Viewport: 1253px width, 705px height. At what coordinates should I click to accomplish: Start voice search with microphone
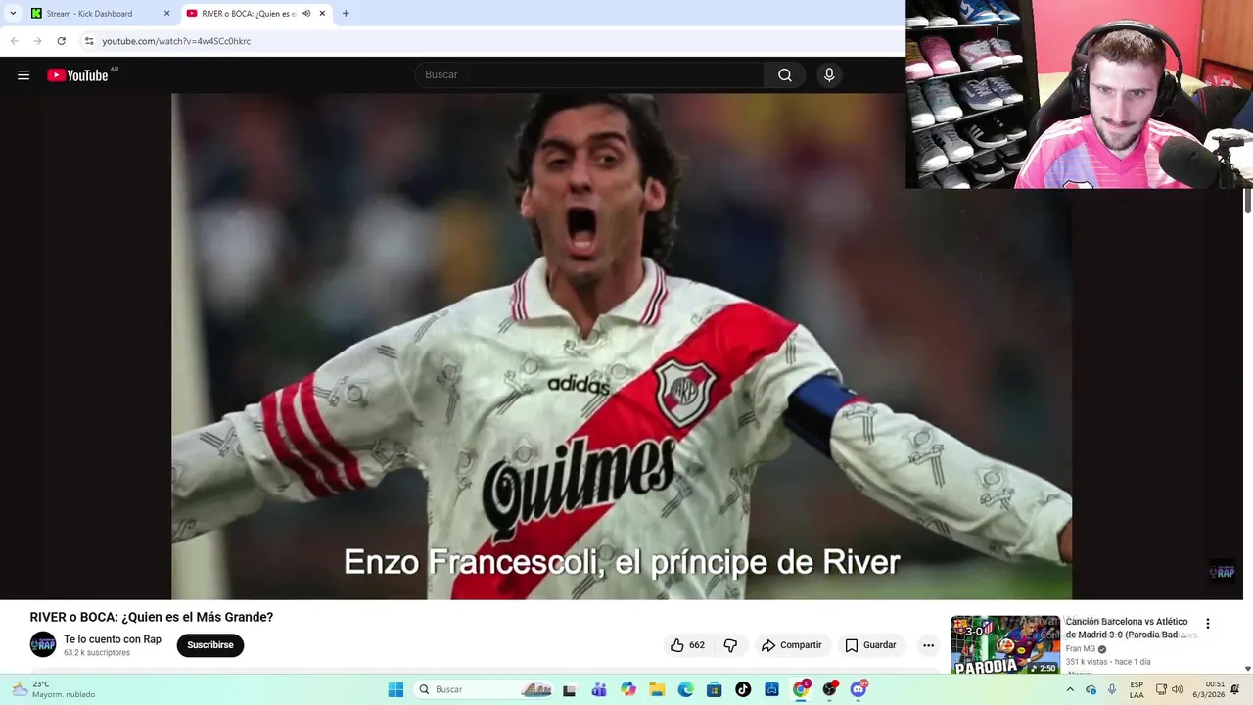tap(829, 75)
